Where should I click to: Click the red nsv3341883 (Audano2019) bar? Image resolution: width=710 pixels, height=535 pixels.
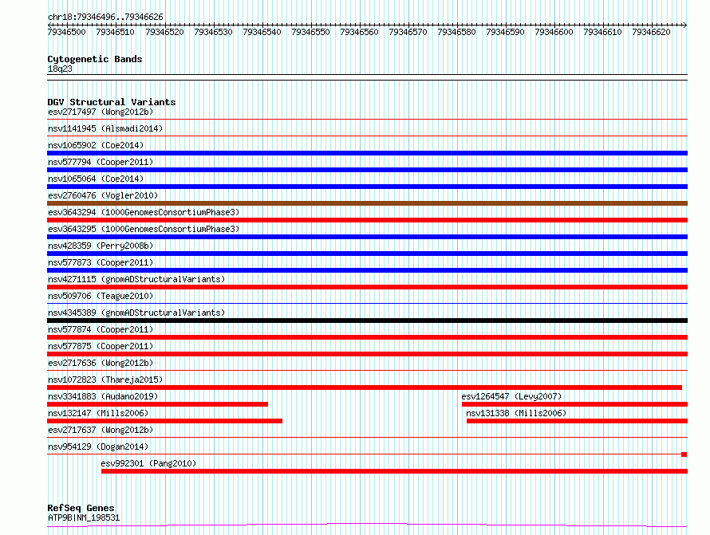158,404
